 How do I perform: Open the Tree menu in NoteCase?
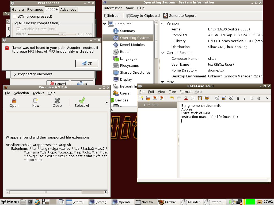(172, 92)
